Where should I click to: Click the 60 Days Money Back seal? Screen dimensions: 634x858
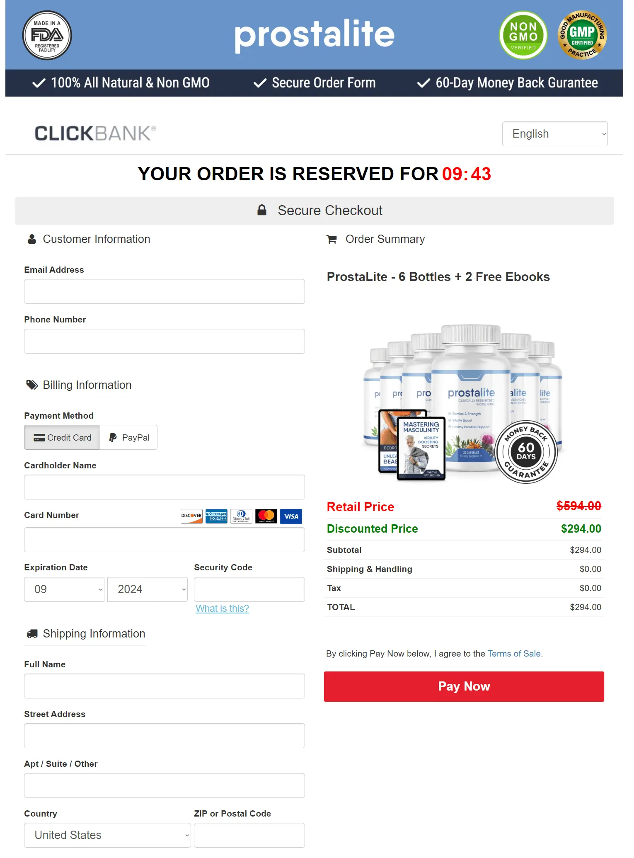coord(526,452)
